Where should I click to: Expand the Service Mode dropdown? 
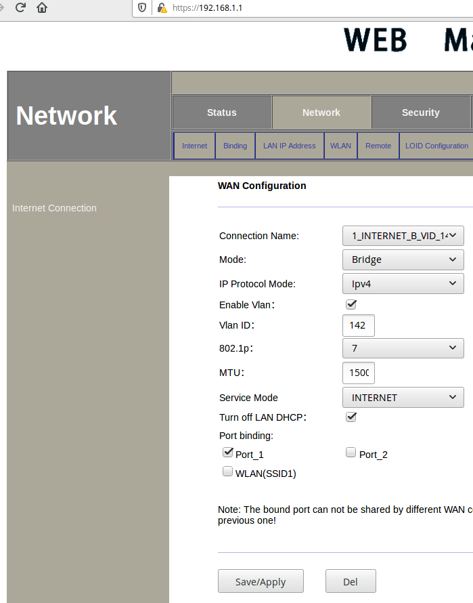[x=403, y=398]
